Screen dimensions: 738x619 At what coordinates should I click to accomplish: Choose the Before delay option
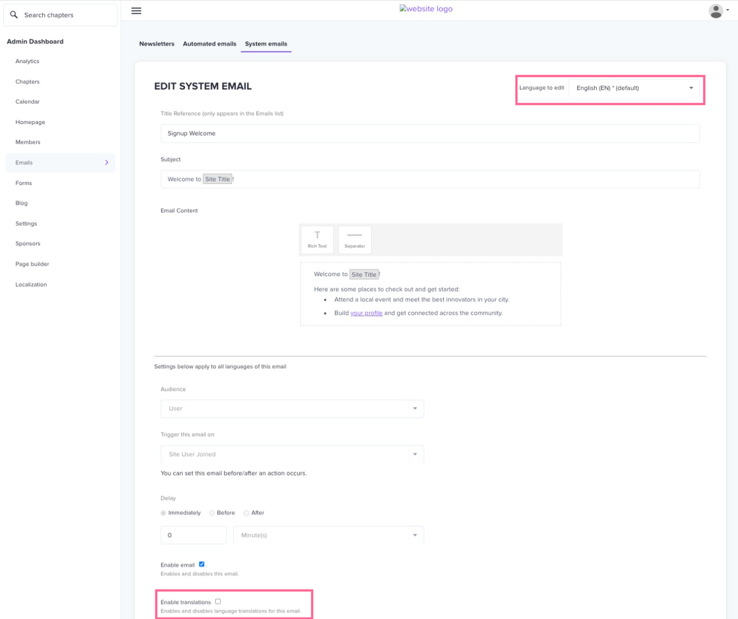coord(212,513)
